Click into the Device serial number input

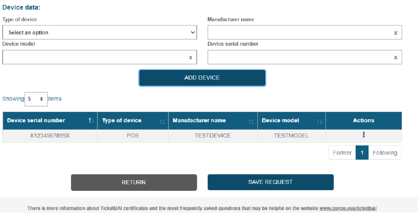click(x=299, y=57)
